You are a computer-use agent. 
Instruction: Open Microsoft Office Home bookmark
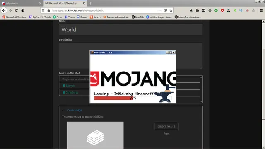point(14,17)
